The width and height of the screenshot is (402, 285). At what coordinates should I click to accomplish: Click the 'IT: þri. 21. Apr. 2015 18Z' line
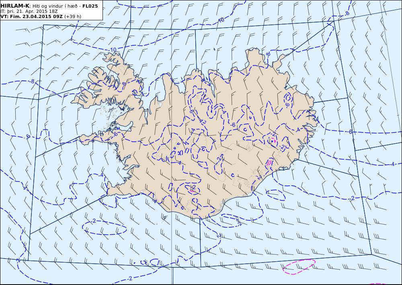point(29,11)
